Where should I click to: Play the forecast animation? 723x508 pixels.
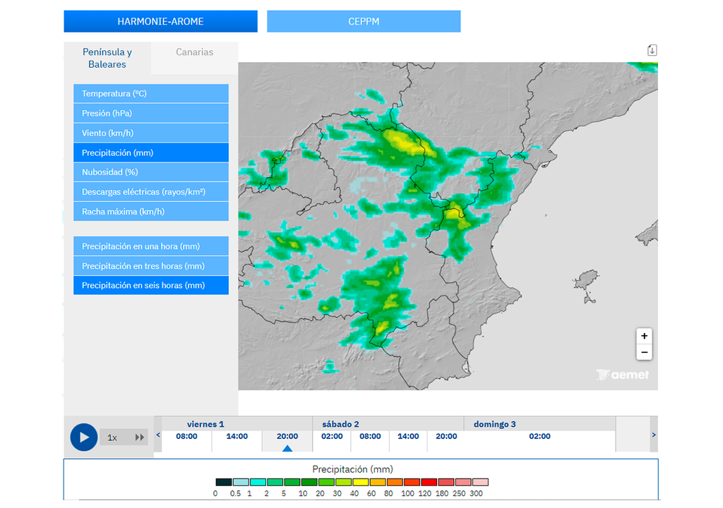pyautogui.click(x=83, y=437)
